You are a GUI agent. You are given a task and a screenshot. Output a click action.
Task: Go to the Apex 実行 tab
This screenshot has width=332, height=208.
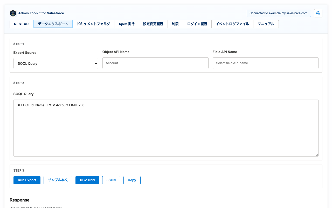point(127,24)
